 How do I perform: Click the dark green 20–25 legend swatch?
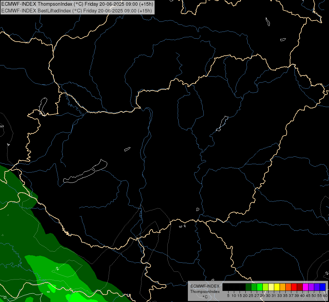tap(248, 287)
